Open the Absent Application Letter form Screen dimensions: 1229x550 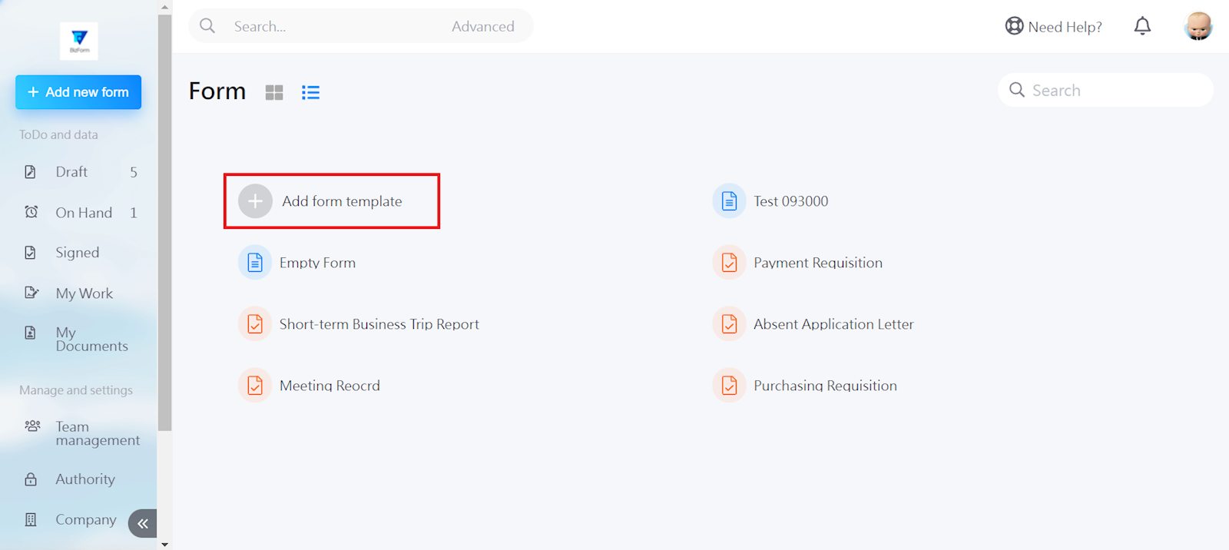(833, 324)
